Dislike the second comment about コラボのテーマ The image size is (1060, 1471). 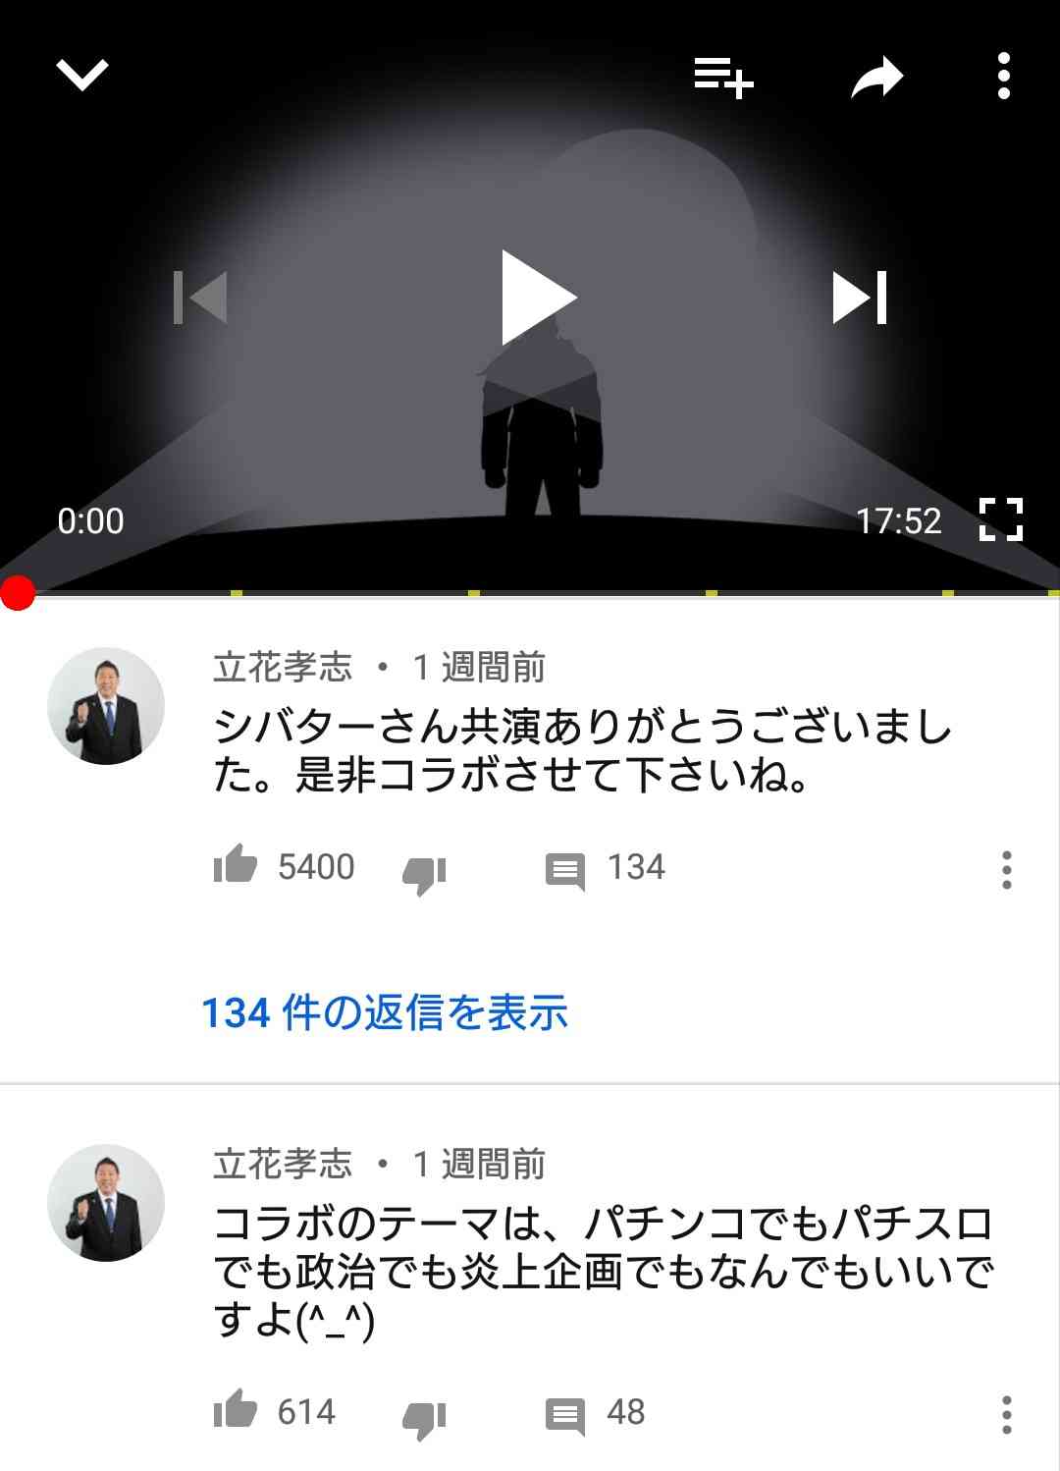[x=424, y=1420]
